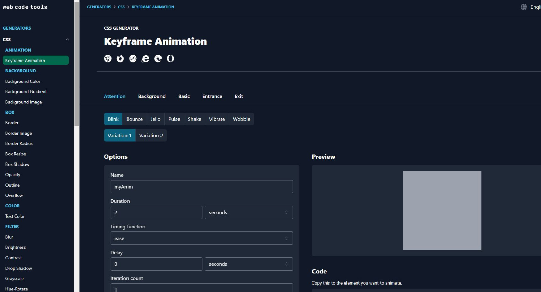Open the Contrast filter generator
The height and width of the screenshot is (292, 541).
point(14,258)
